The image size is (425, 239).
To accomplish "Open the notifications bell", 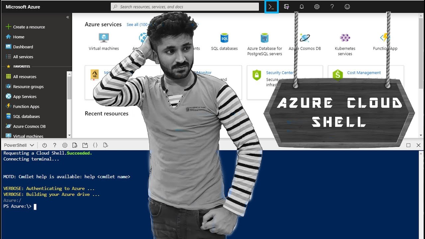I will [x=301, y=7].
